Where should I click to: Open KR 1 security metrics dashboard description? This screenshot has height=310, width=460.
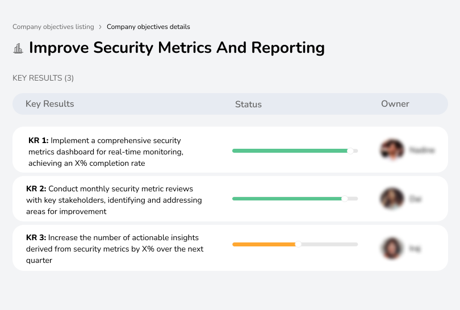coord(106,152)
